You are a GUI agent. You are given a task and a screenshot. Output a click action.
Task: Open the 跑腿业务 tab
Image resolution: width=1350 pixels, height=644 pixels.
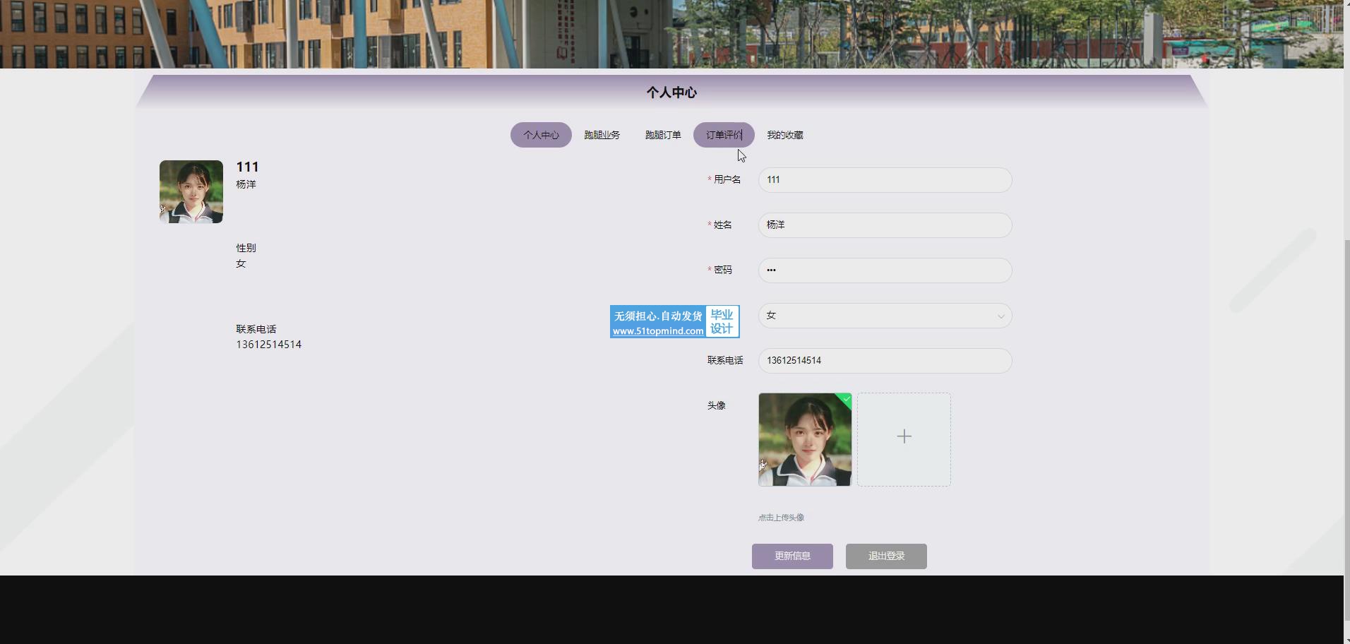tap(602, 135)
